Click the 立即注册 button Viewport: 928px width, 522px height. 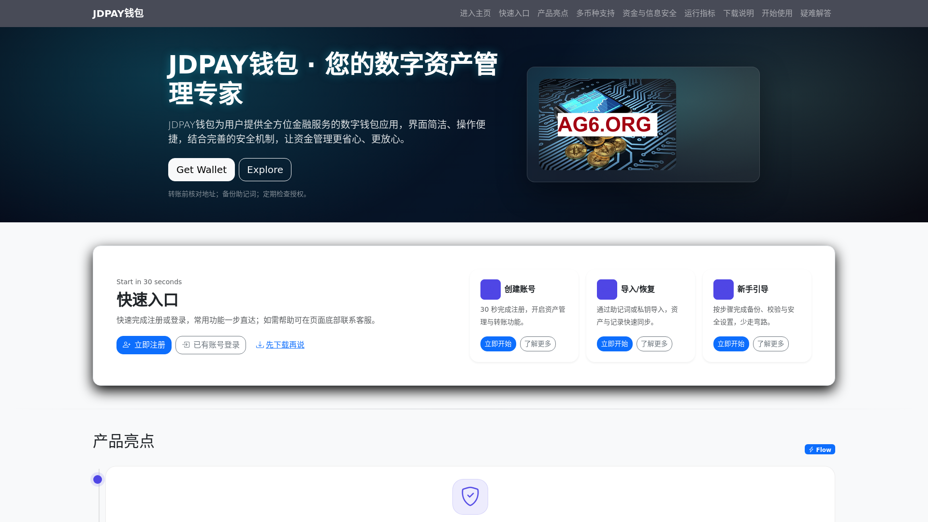tap(144, 345)
